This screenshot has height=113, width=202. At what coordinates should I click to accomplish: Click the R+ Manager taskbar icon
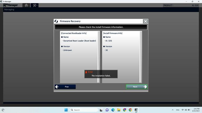136,110
